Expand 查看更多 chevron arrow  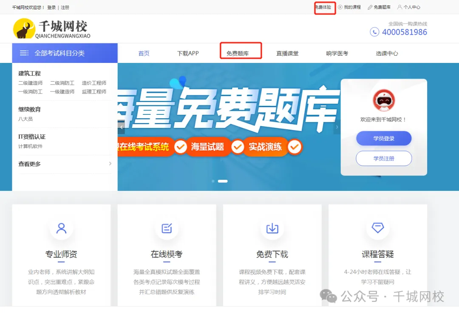110,164
